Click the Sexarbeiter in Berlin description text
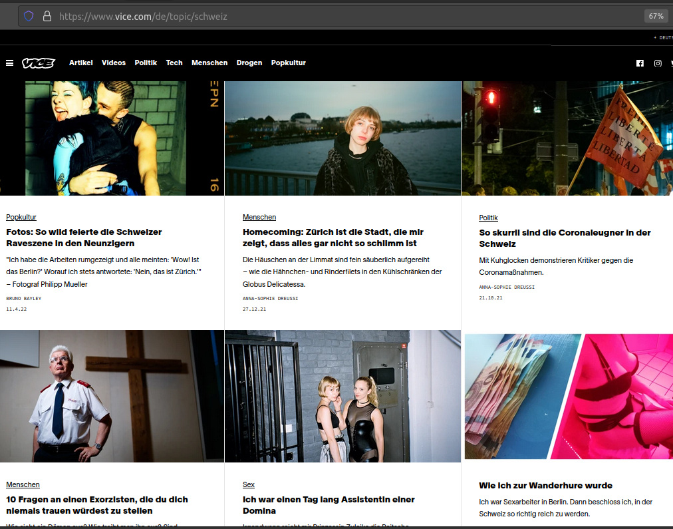This screenshot has height=529, width=673. 566,508
